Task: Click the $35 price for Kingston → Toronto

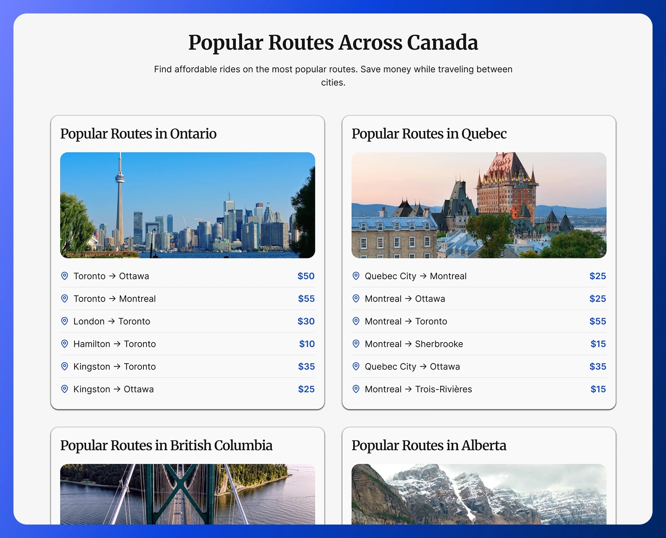Action: click(x=306, y=367)
